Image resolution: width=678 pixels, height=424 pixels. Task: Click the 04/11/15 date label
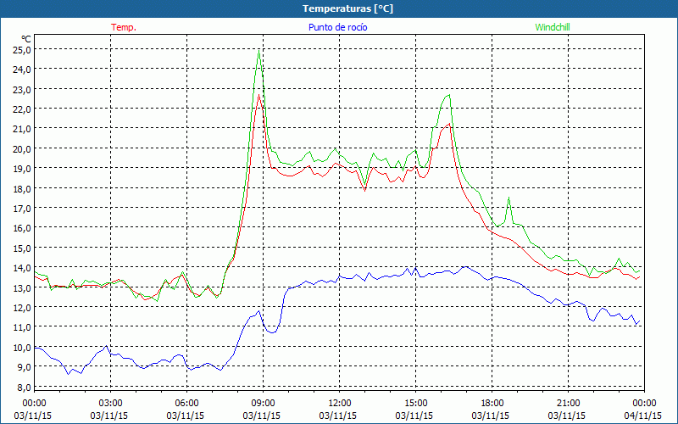click(642, 416)
